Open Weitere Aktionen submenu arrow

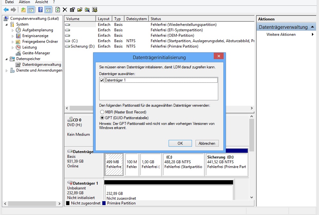click(x=313, y=35)
